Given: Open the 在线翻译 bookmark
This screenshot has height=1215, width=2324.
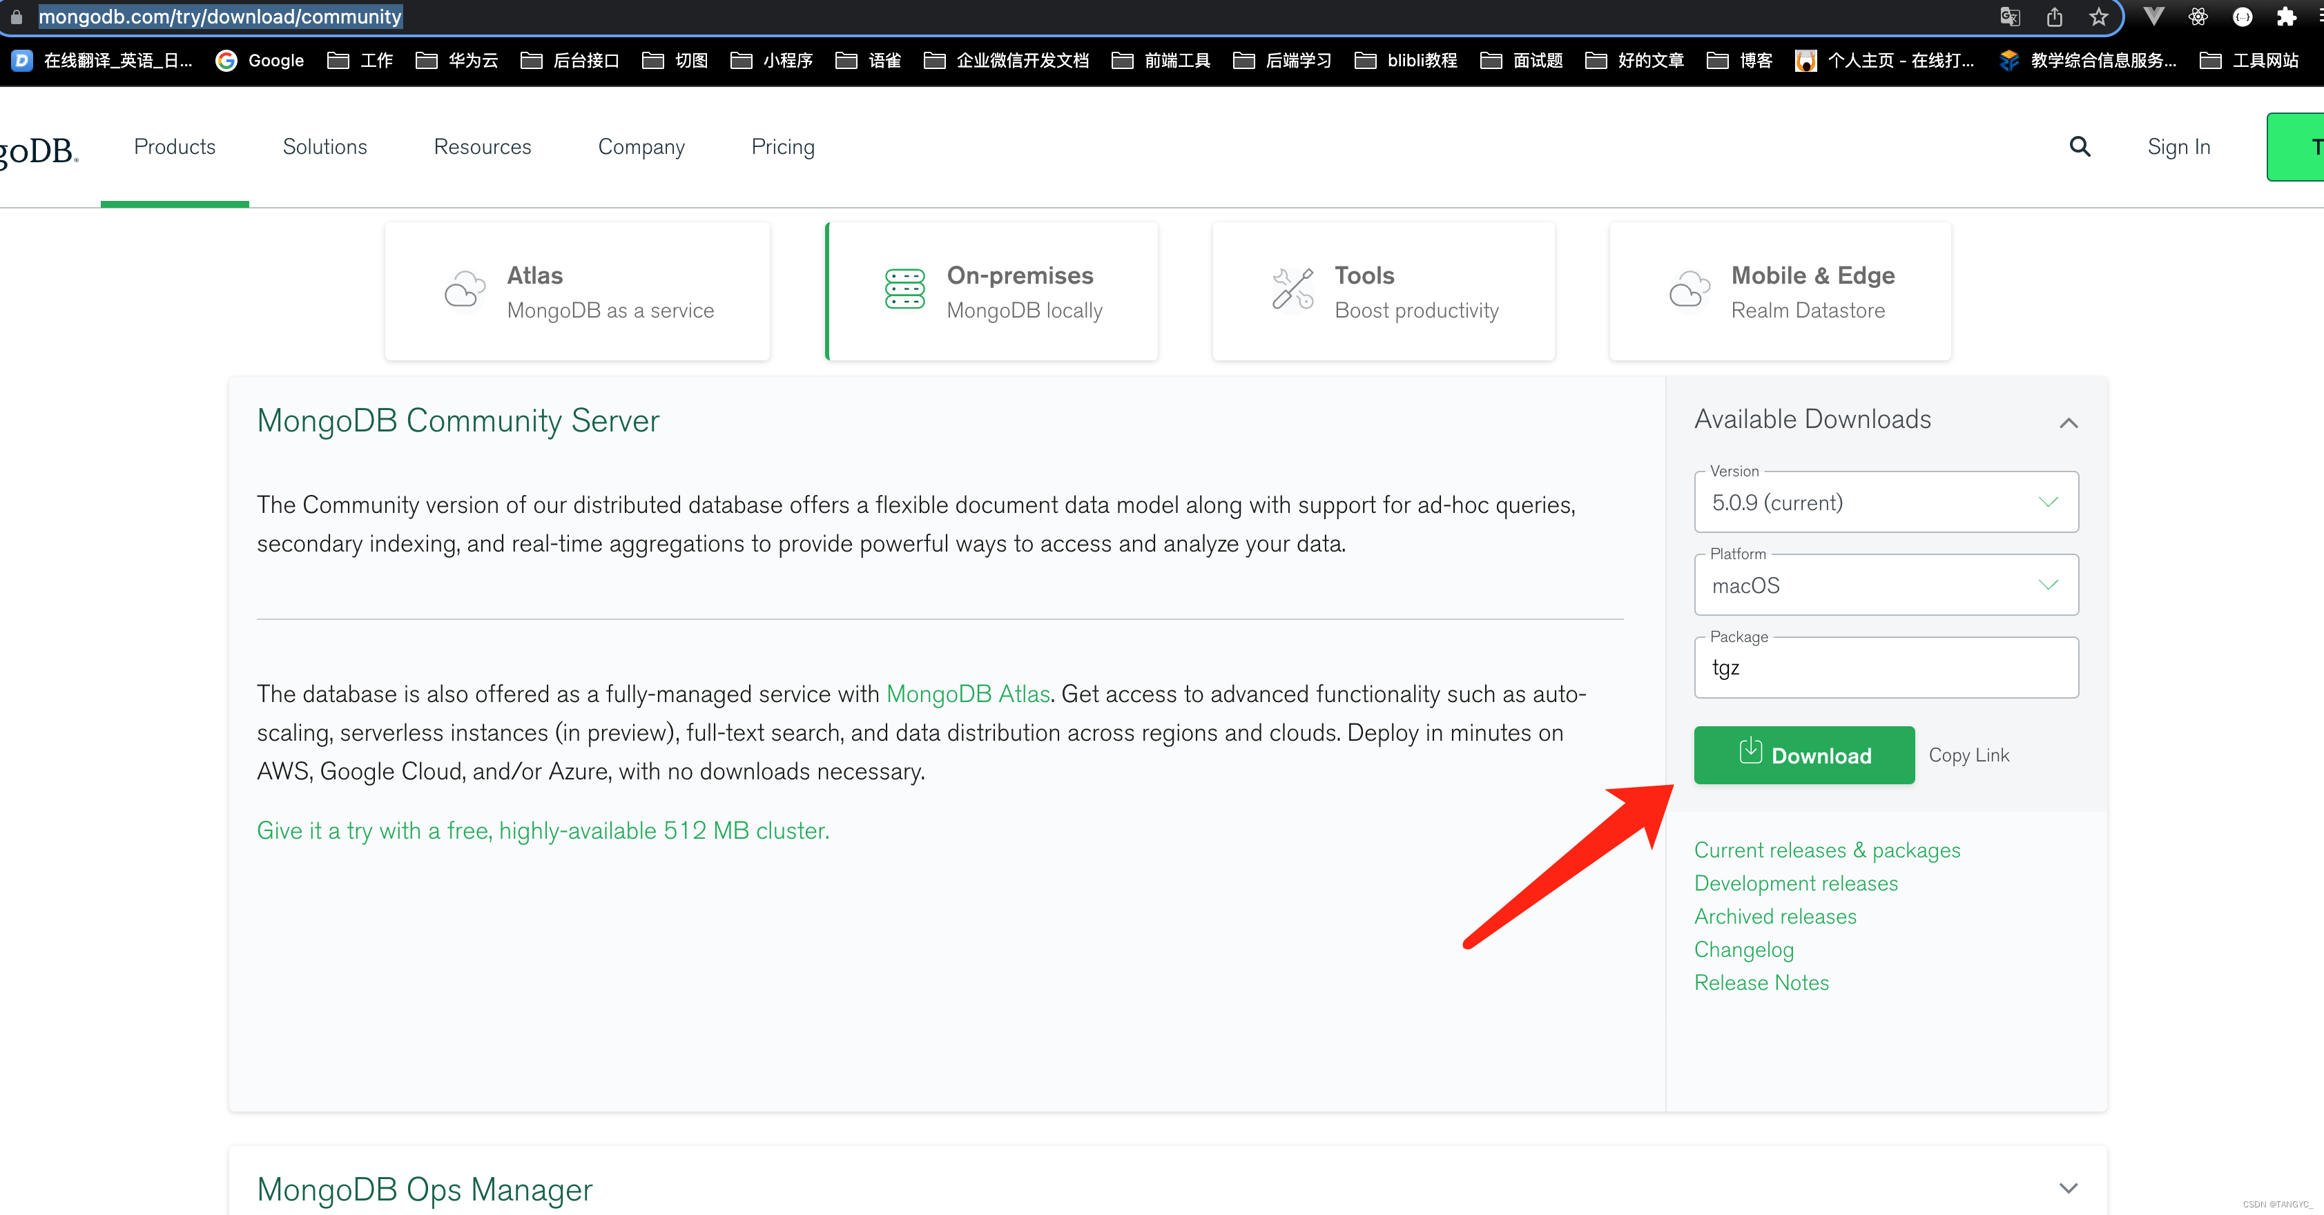Looking at the screenshot, I should coord(102,61).
